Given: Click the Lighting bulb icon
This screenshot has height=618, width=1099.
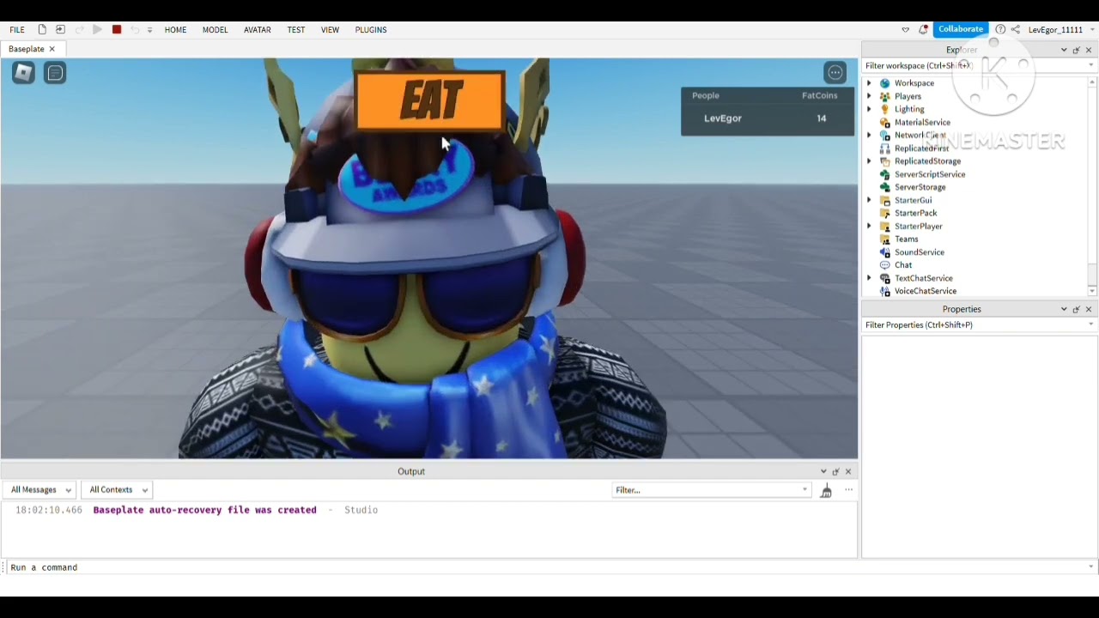Looking at the screenshot, I should click(885, 109).
